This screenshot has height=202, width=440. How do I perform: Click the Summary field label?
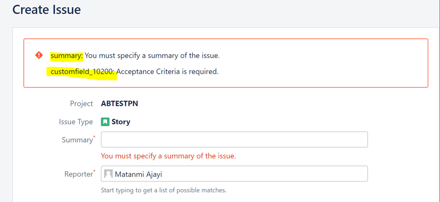(x=77, y=140)
